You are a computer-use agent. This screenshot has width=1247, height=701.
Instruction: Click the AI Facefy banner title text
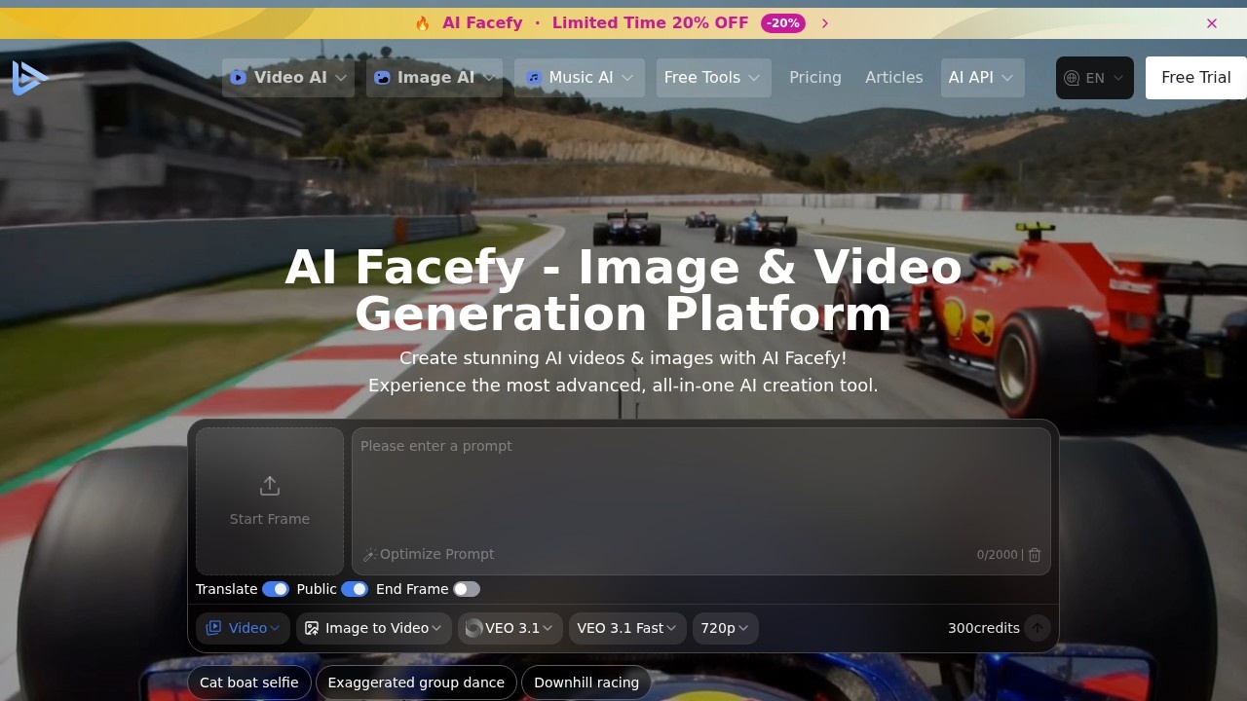tap(482, 23)
